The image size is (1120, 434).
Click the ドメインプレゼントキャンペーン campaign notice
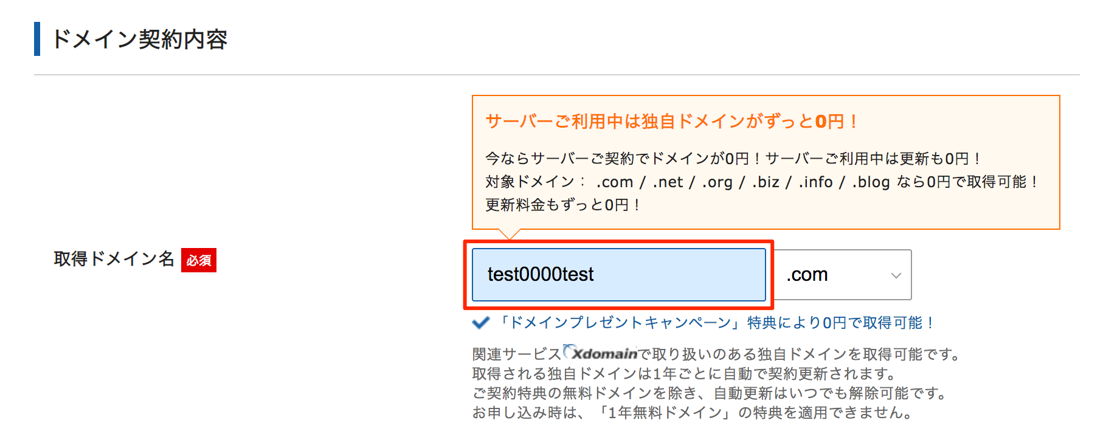tap(716, 323)
